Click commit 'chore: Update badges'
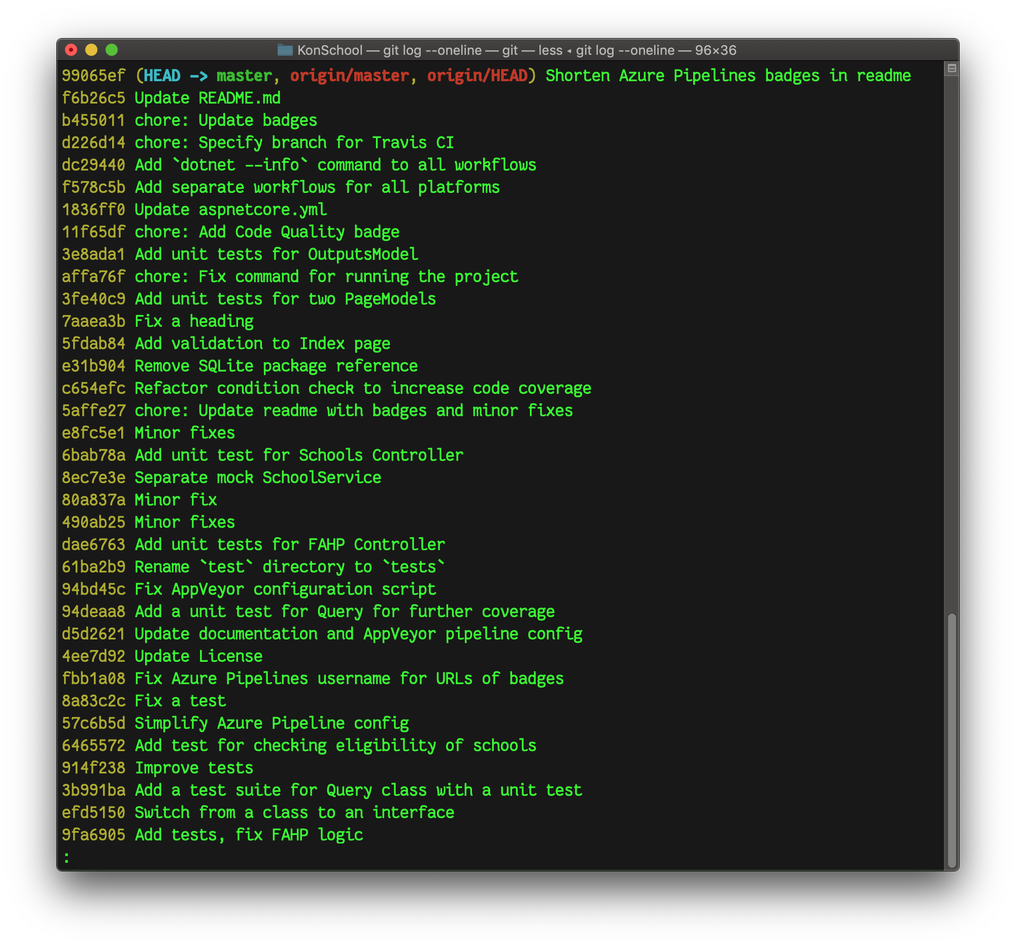The image size is (1016, 946). 226,121
